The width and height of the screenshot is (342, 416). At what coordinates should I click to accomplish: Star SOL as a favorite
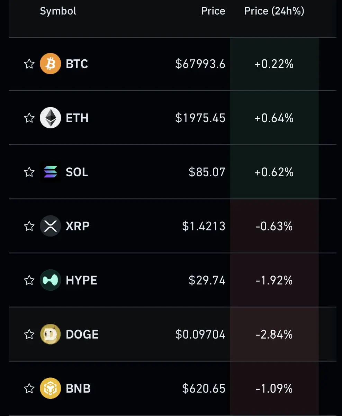pyautogui.click(x=29, y=172)
